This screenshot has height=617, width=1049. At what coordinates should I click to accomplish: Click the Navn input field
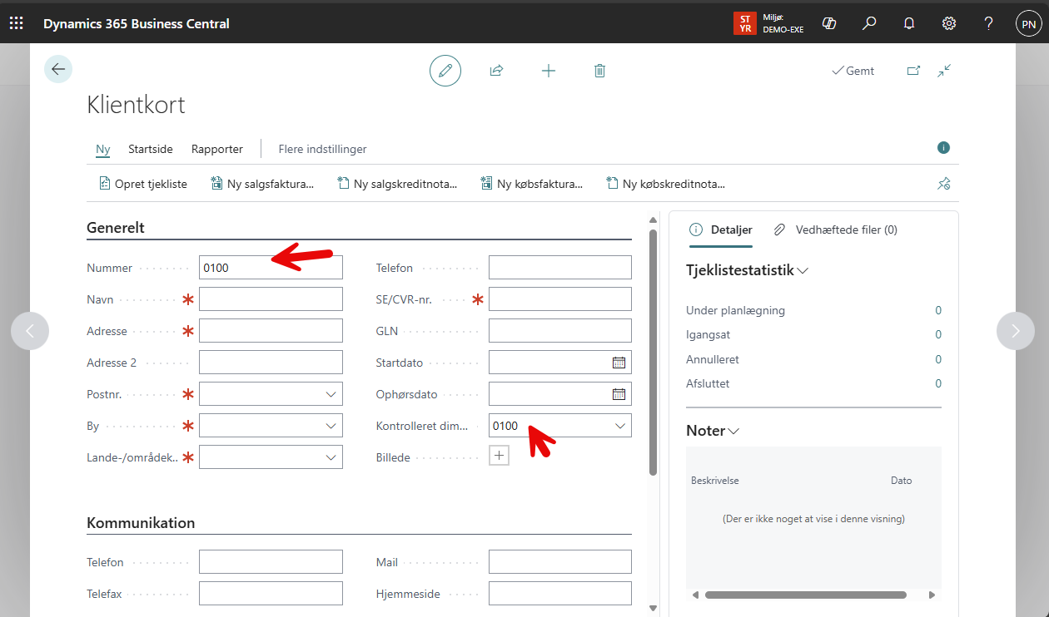point(271,299)
